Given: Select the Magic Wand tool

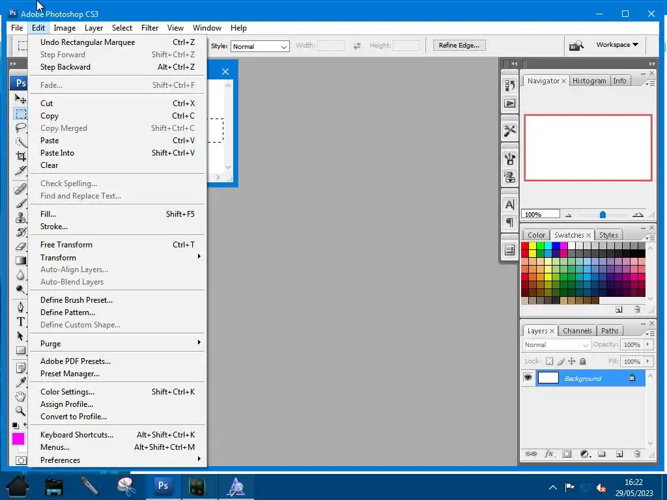Looking at the screenshot, I should tap(20, 142).
